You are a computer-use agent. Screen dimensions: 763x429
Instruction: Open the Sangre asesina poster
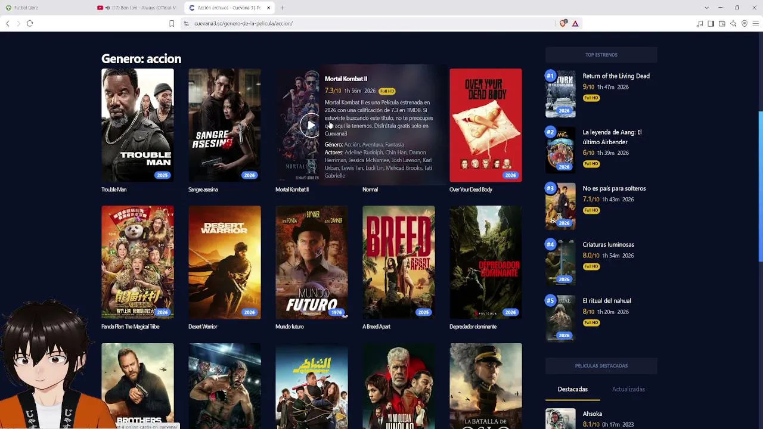(225, 125)
